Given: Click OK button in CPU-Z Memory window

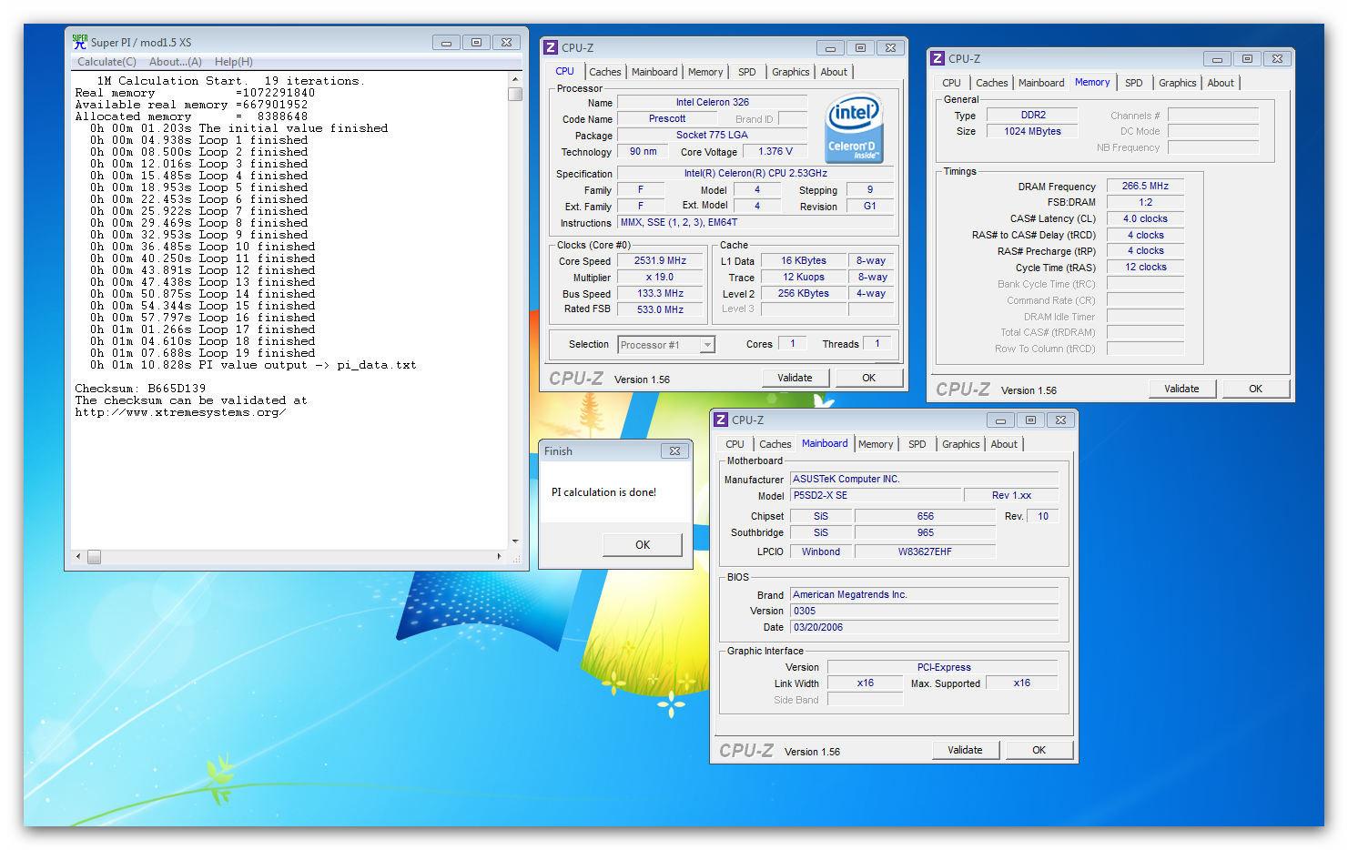Looking at the screenshot, I should (x=1256, y=389).
